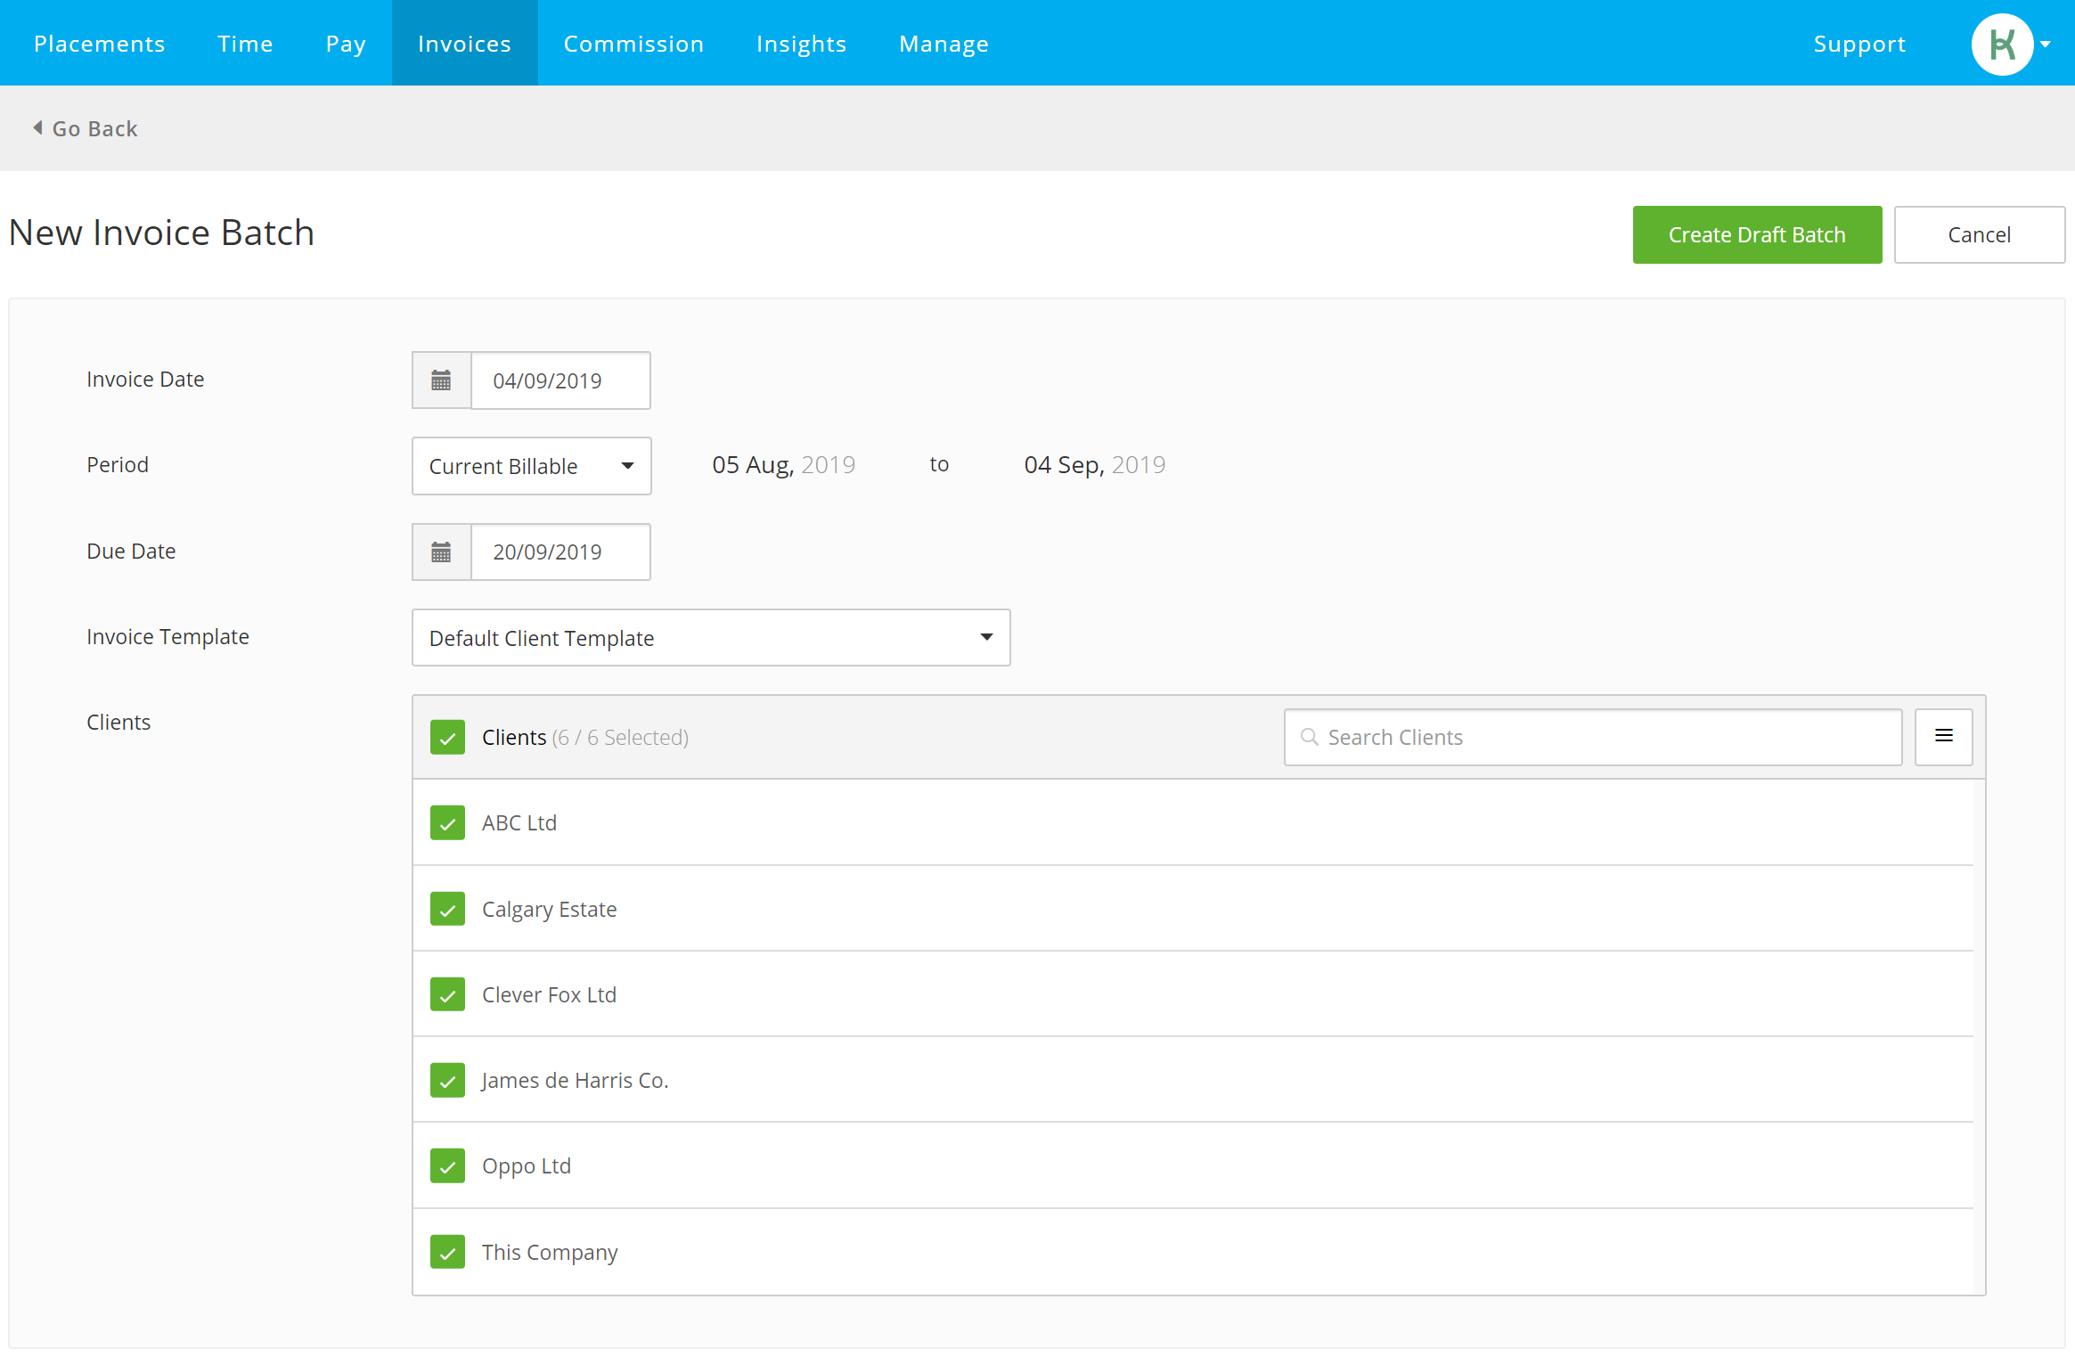Click the This Company client name
The image size is (2075, 1357).
click(x=550, y=1253)
